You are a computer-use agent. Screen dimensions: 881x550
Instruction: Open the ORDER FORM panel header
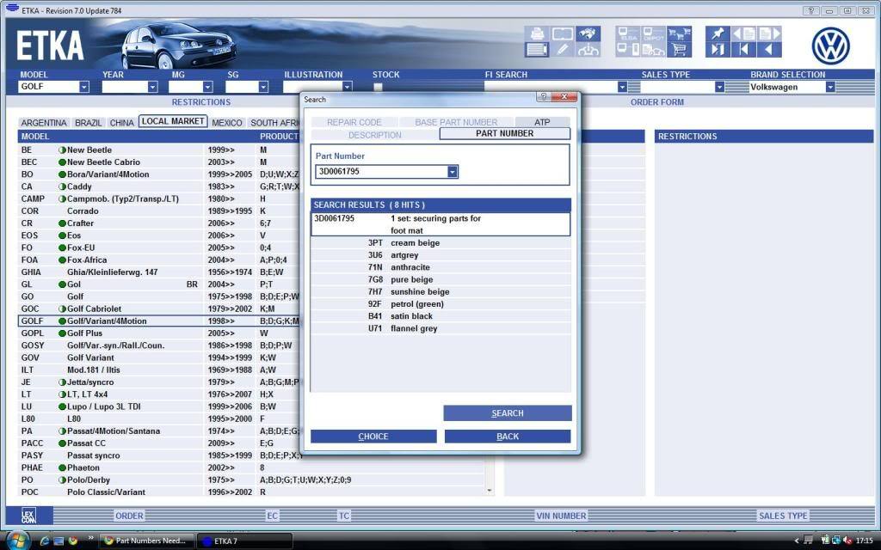(656, 102)
